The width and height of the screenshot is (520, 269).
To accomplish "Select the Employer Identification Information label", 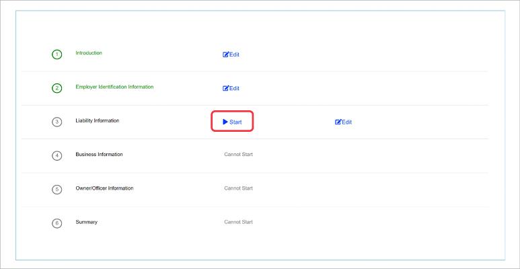I will coord(114,87).
